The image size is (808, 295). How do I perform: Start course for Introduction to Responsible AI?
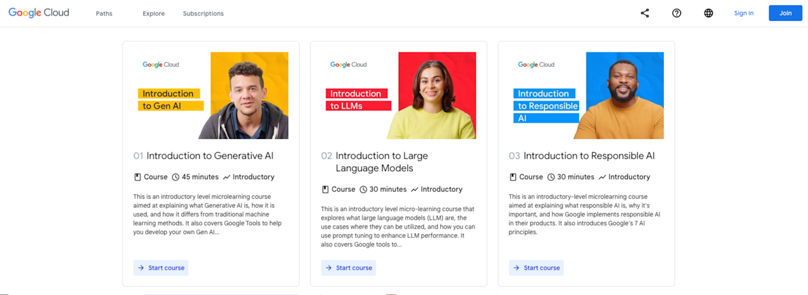(536, 268)
